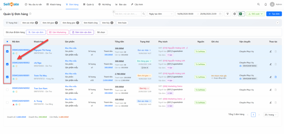Tick checkbox for Tran Son Nam order
The width and height of the screenshot is (284, 134).
[7, 90]
